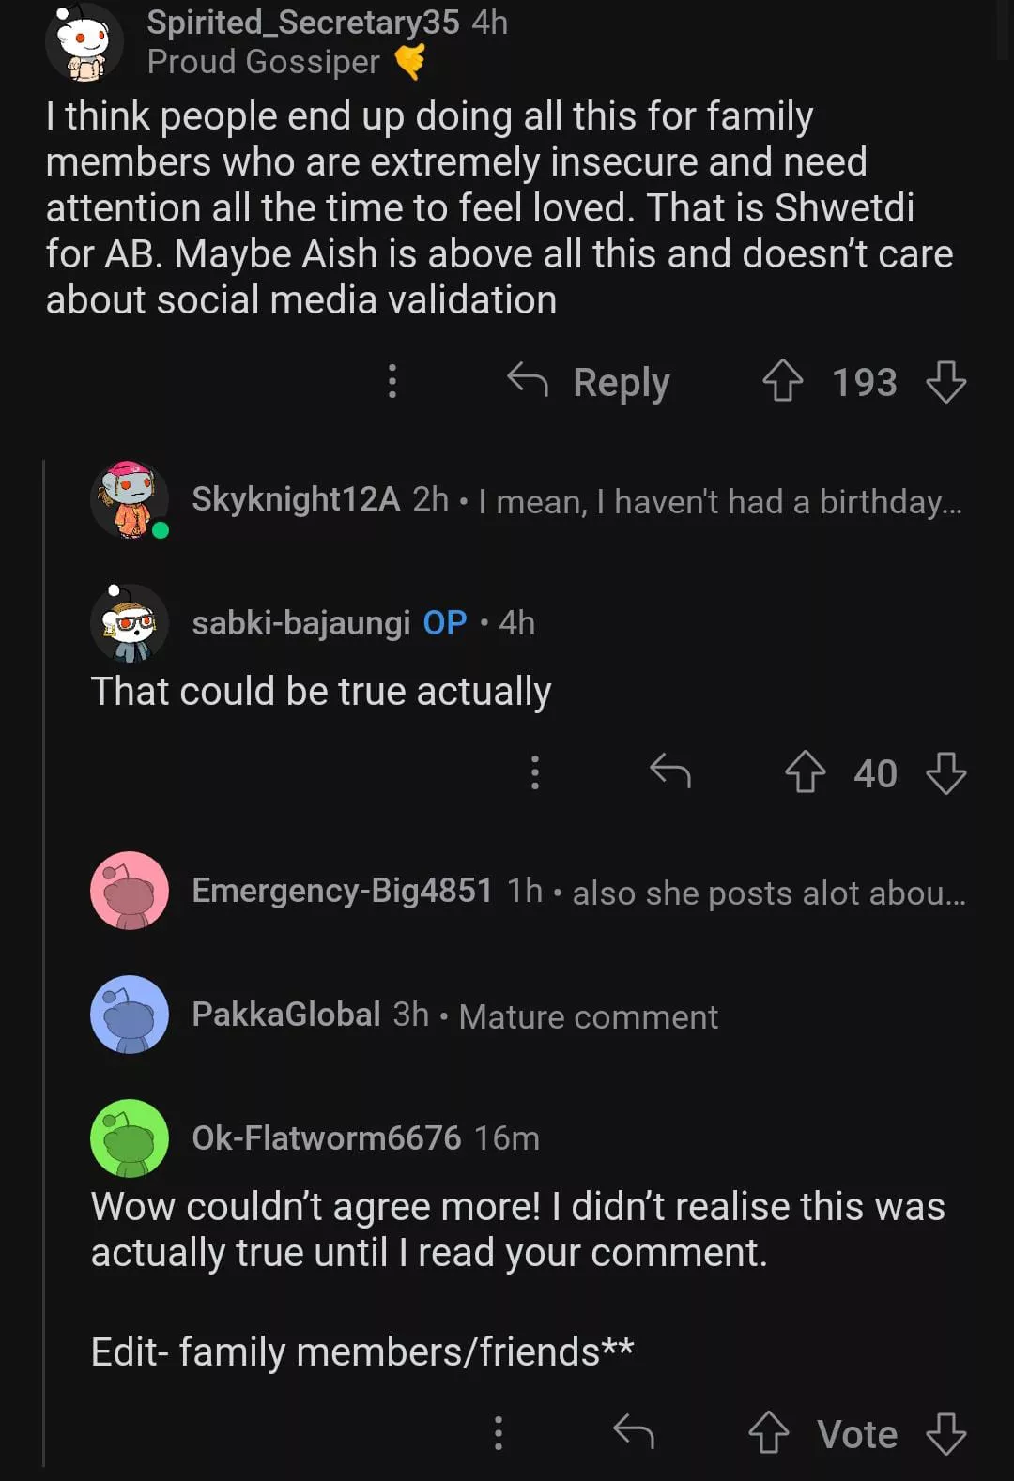The image size is (1014, 1481).
Task: Open more options on Ok-Flatworm6676's comment
Action: pyautogui.click(x=499, y=1432)
